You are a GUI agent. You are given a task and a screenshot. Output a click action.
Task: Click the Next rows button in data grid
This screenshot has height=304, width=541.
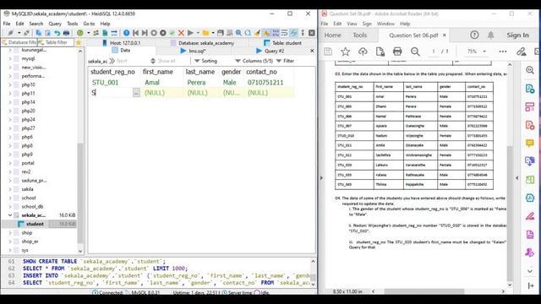tap(118, 61)
